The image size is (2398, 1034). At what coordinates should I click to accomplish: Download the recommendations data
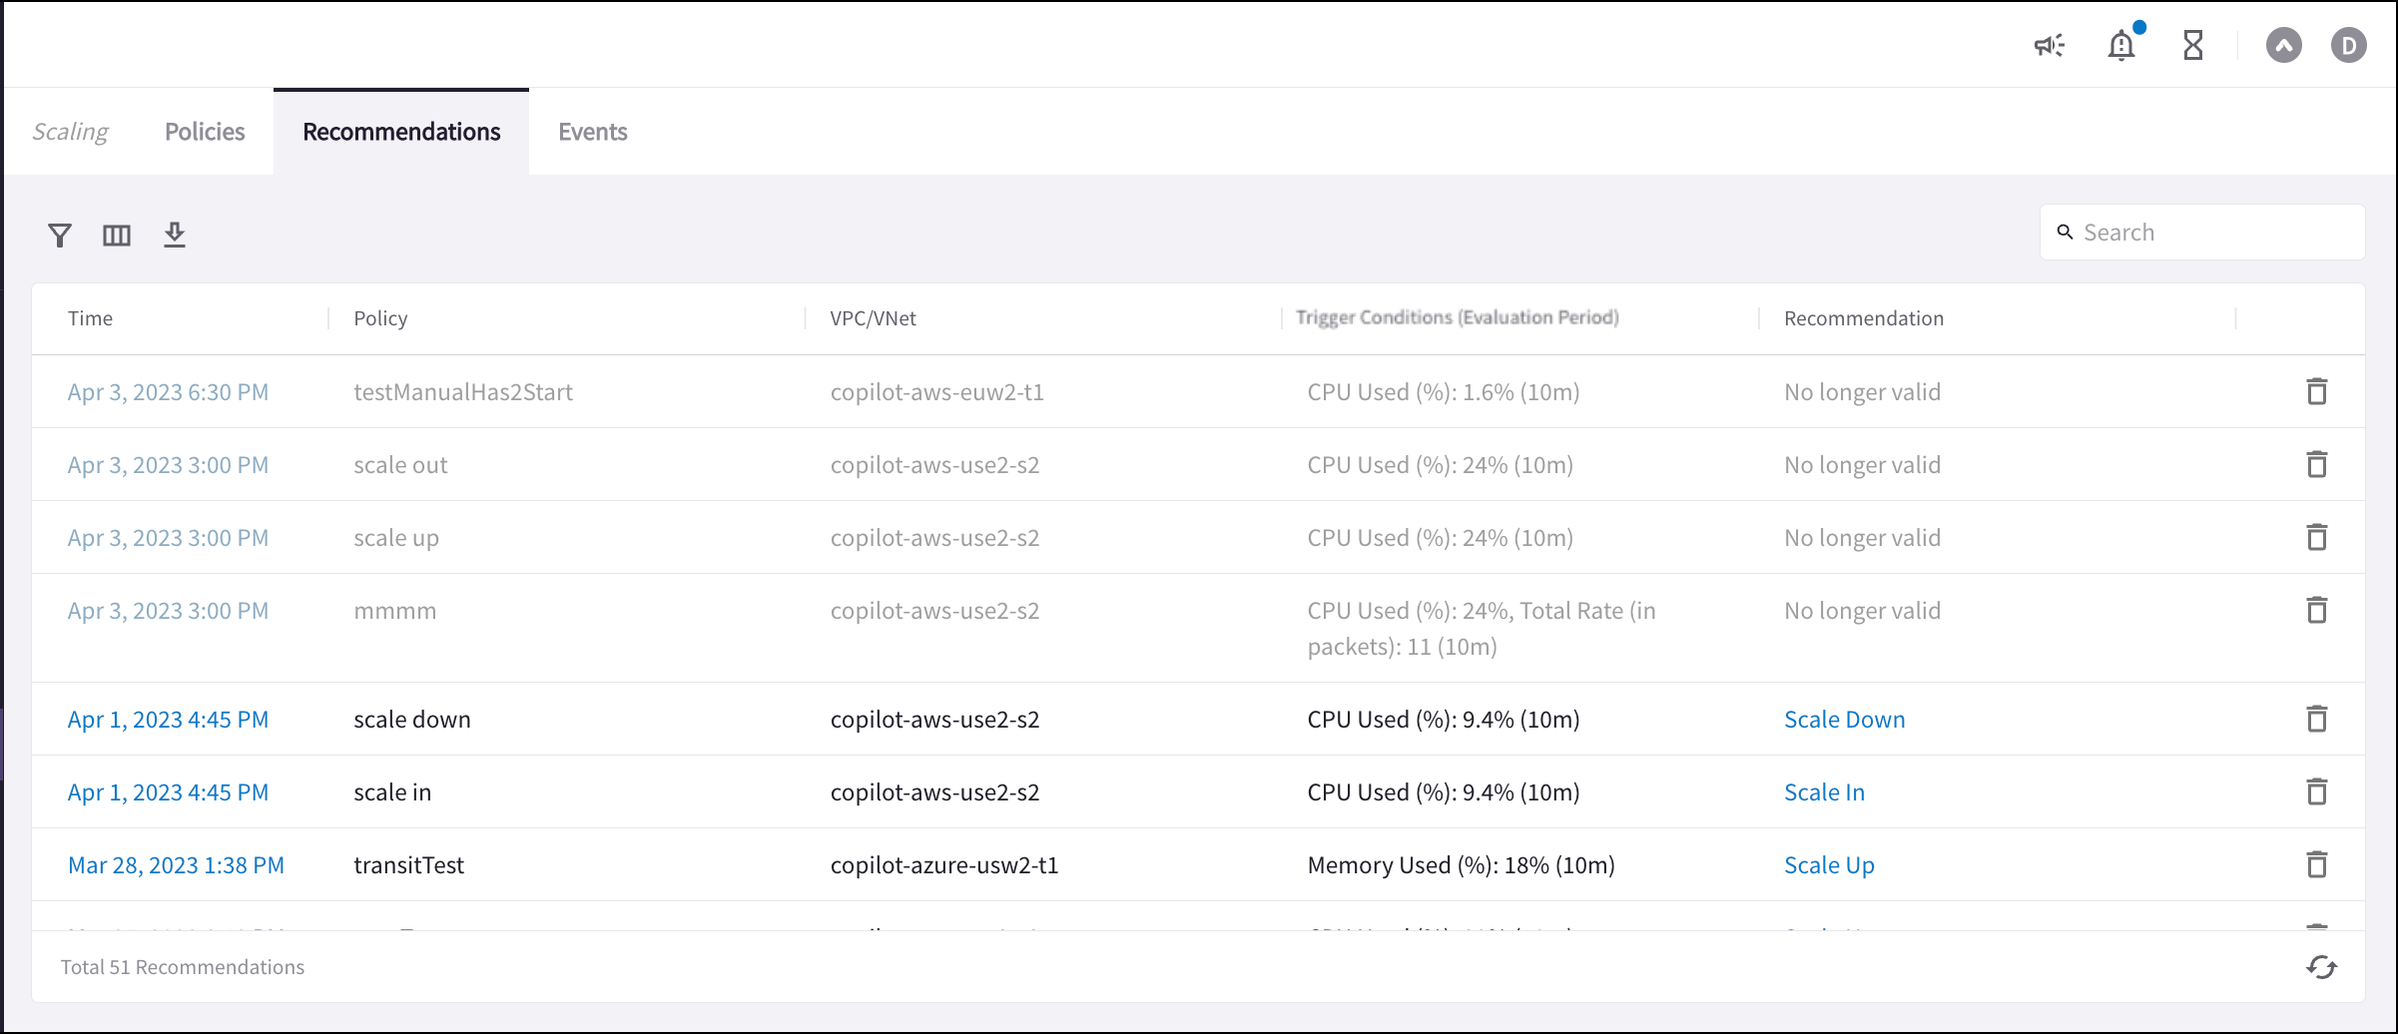[x=175, y=235]
